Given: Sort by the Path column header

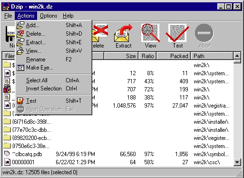Looking at the screenshot, I should click(x=212, y=56).
